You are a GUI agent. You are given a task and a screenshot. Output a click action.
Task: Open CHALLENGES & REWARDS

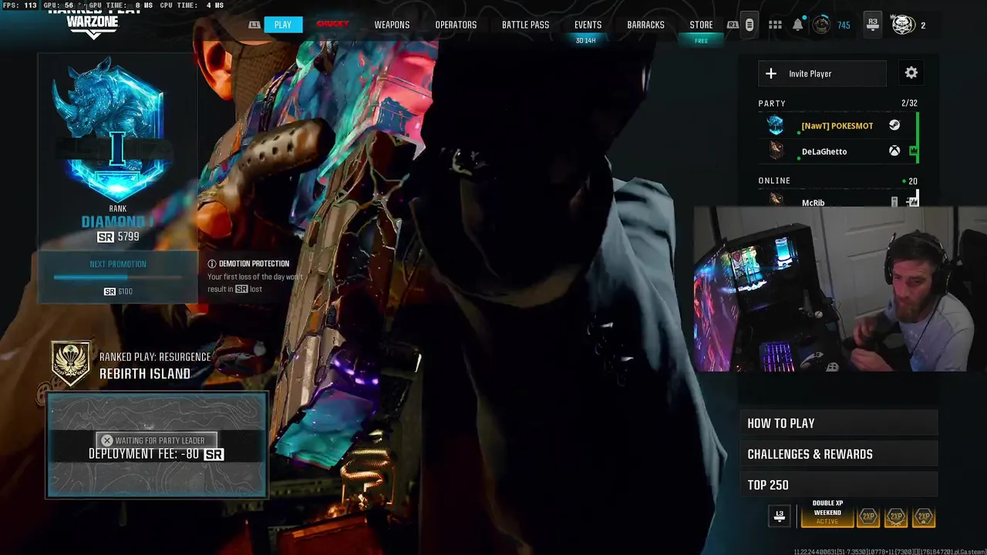(x=839, y=454)
